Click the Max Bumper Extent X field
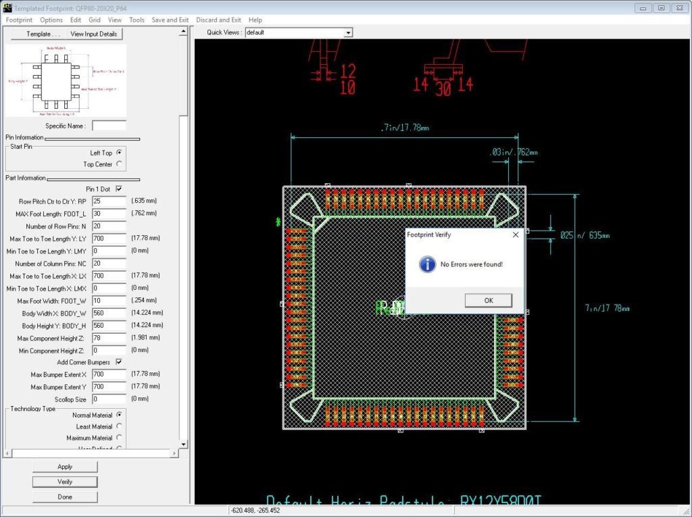 109,374
